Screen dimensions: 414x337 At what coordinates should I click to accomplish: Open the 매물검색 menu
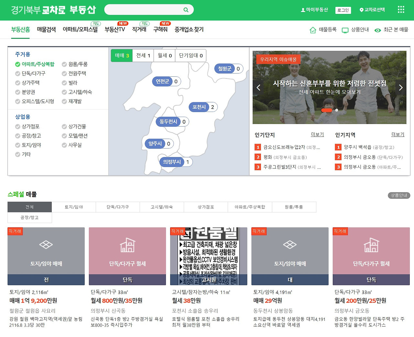[x=46, y=29]
